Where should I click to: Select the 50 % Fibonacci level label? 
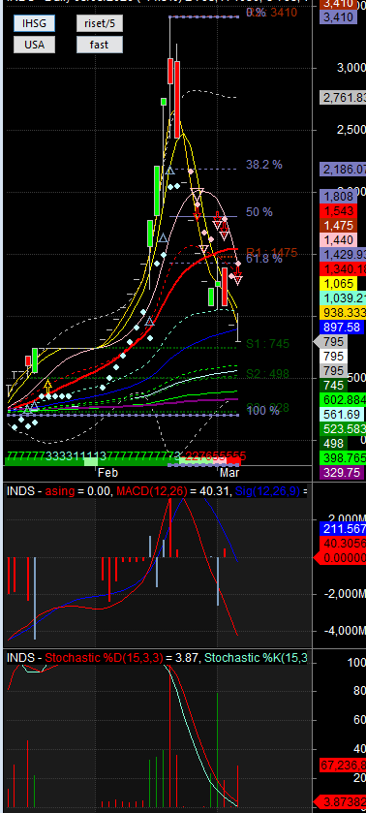pyautogui.click(x=259, y=212)
